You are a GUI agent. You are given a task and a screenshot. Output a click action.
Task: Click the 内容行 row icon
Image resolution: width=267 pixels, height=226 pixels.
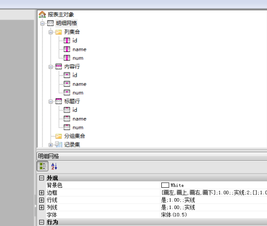click(x=58, y=67)
